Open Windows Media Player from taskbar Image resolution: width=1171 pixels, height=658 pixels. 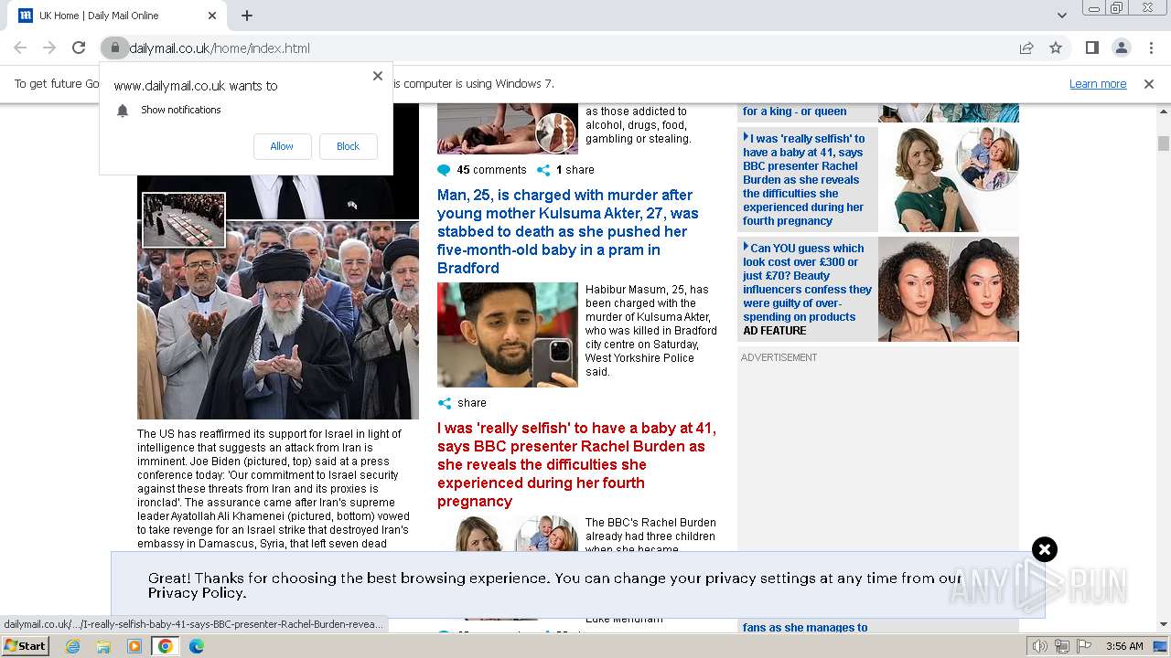[134, 646]
